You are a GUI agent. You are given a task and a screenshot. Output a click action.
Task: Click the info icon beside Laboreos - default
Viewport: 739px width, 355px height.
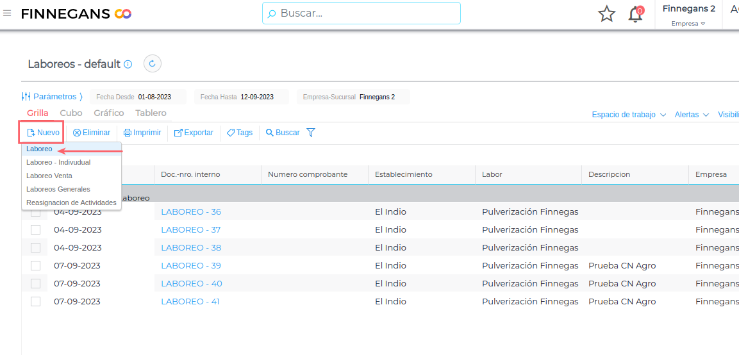pyautogui.click(x=128, y=64)
